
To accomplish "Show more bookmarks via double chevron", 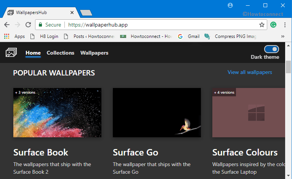I will [283, 36].
